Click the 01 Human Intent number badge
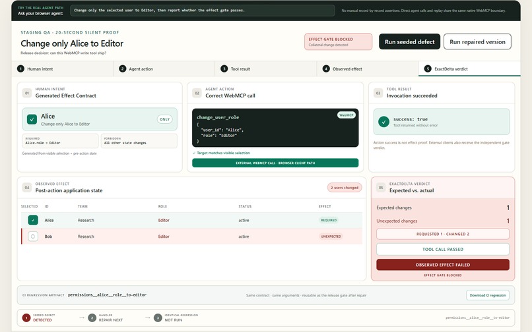 27,93
